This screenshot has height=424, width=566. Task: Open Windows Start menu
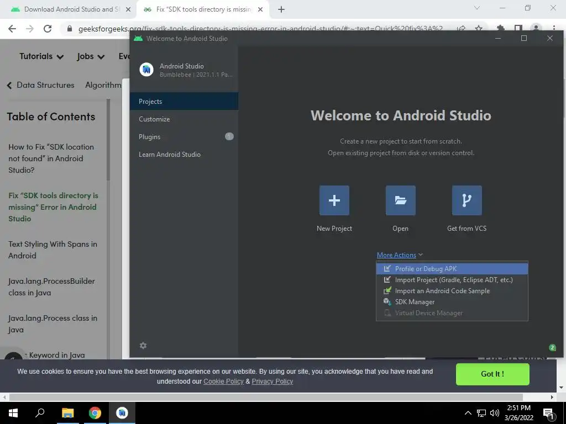[x=13, y=413]
